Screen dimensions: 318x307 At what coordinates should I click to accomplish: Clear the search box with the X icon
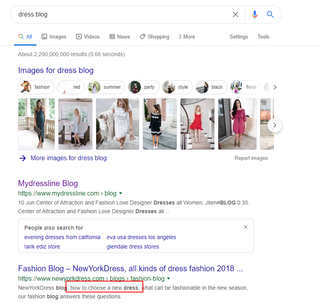235,15
